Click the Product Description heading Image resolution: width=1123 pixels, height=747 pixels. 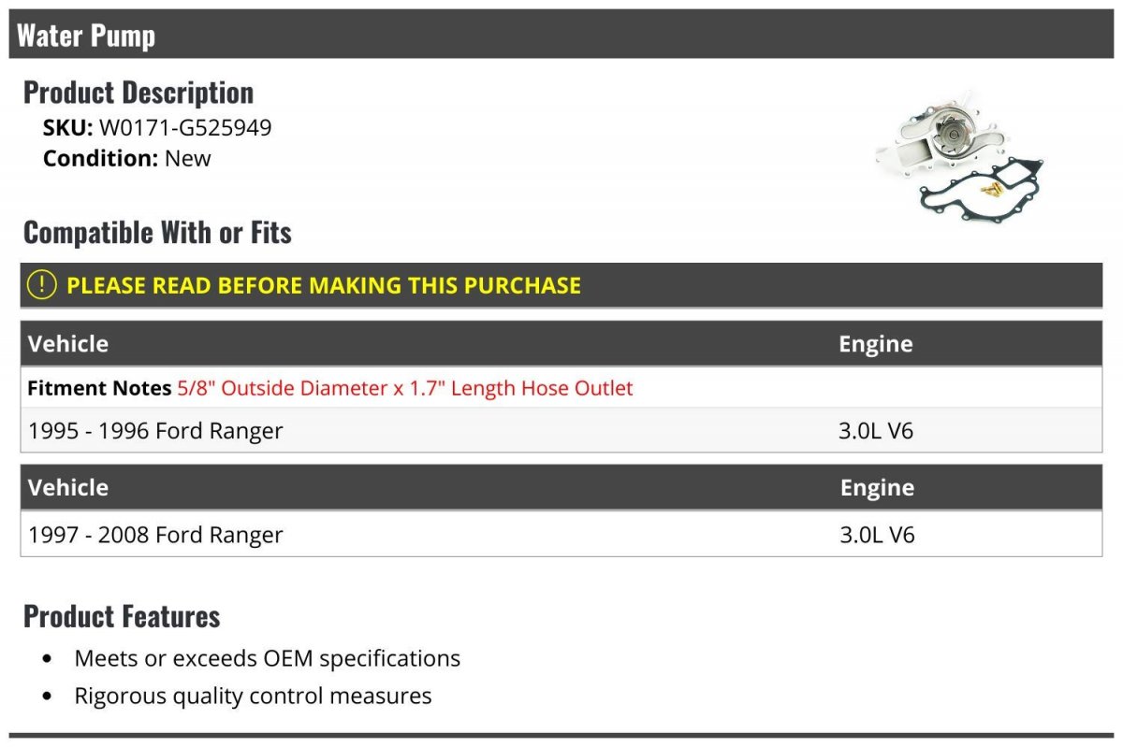click(139, 93)
